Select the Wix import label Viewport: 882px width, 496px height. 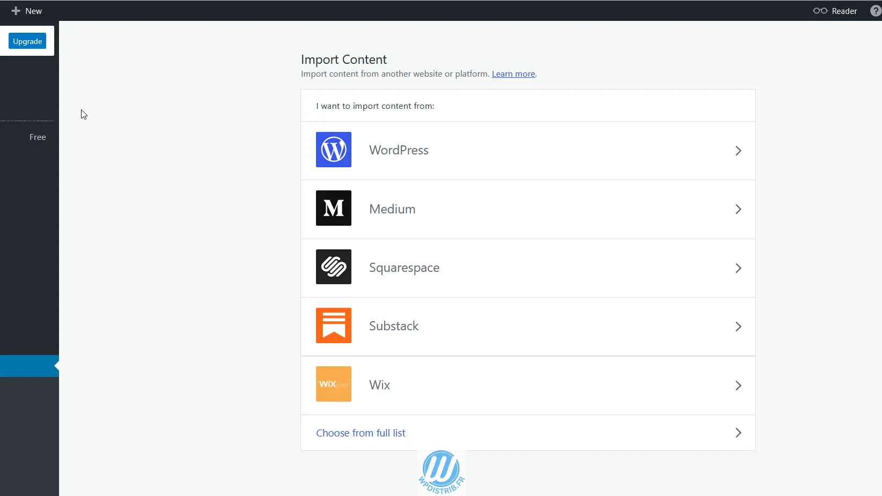[379, 385]
